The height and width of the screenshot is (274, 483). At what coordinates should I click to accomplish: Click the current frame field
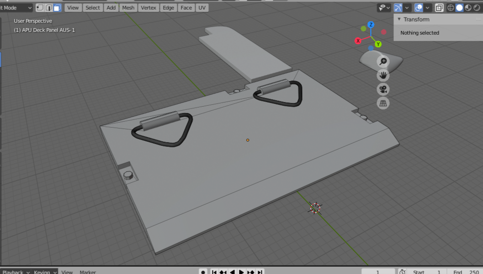click(x=378, y=272)
